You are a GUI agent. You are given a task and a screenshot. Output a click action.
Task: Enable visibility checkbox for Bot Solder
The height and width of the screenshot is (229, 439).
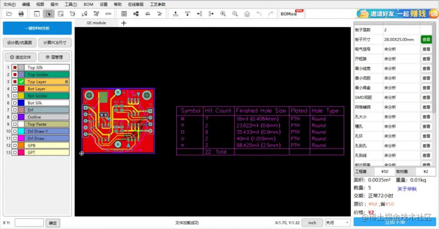coord(15,96)
